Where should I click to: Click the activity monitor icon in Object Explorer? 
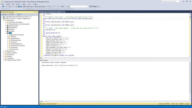pyautogui.click(x=21, y=14)
